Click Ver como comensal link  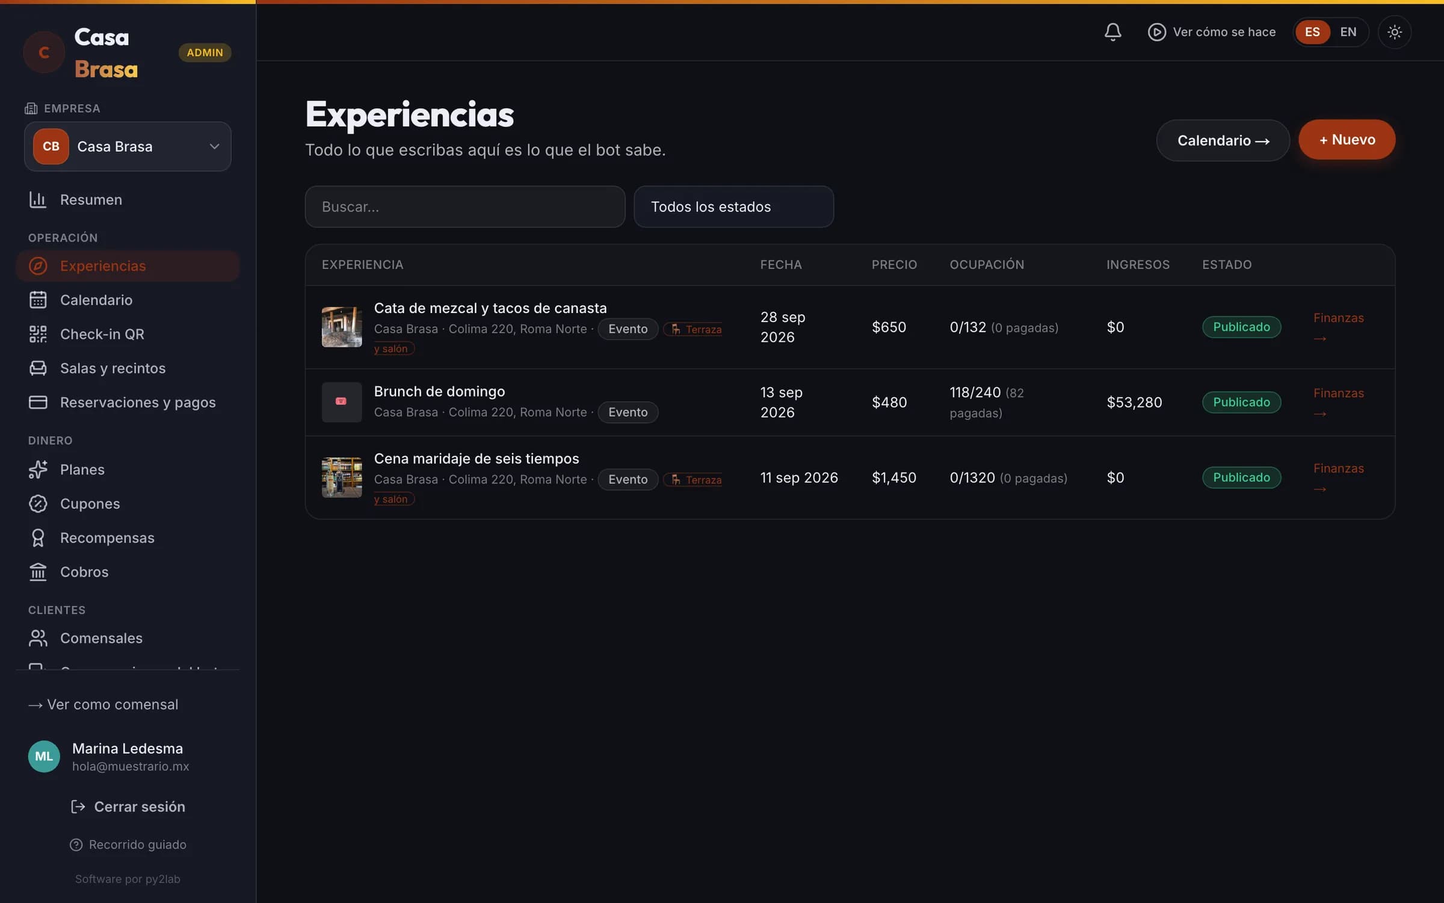[x=103, y=704]
